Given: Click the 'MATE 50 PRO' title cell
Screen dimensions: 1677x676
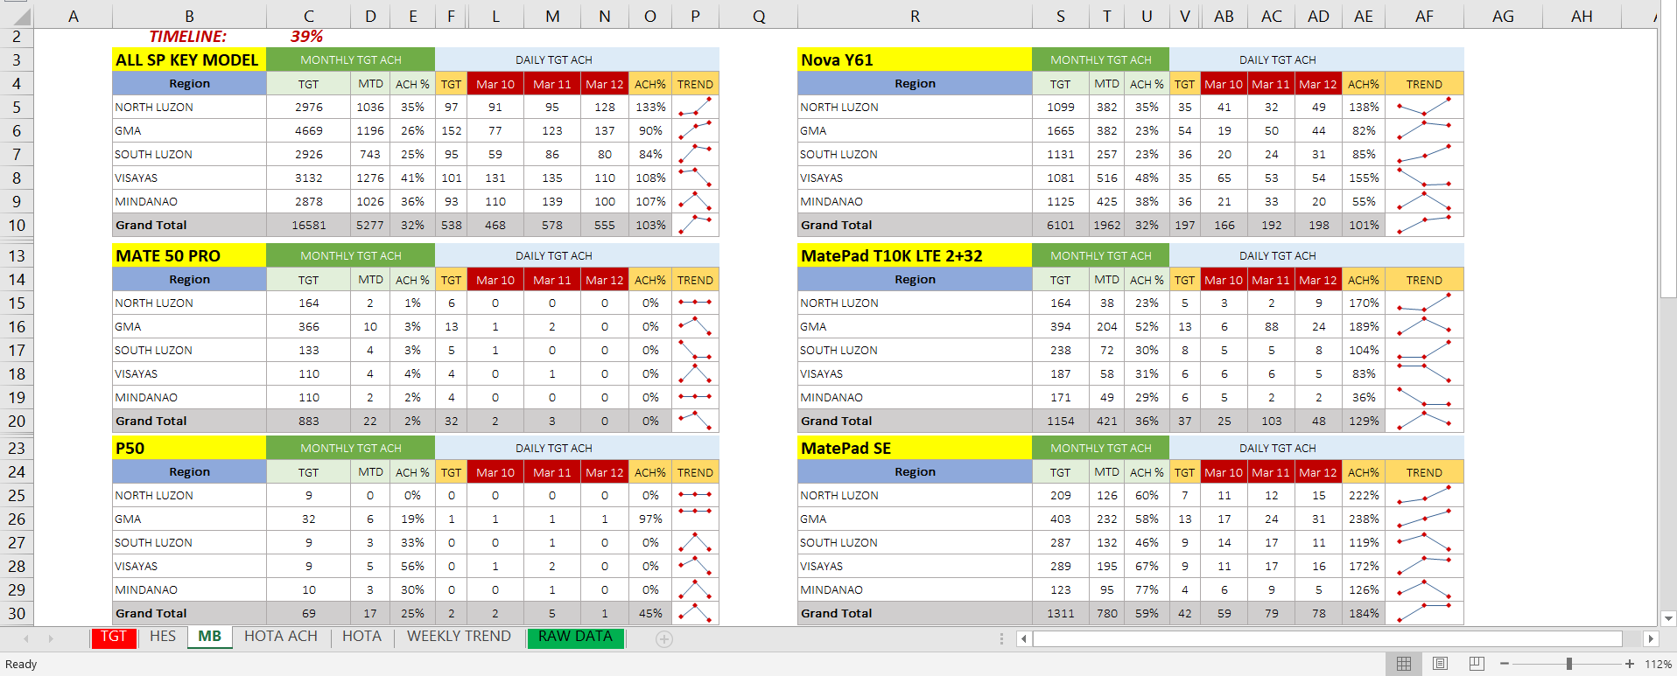Looking at the screenshot, I should 189,255.
